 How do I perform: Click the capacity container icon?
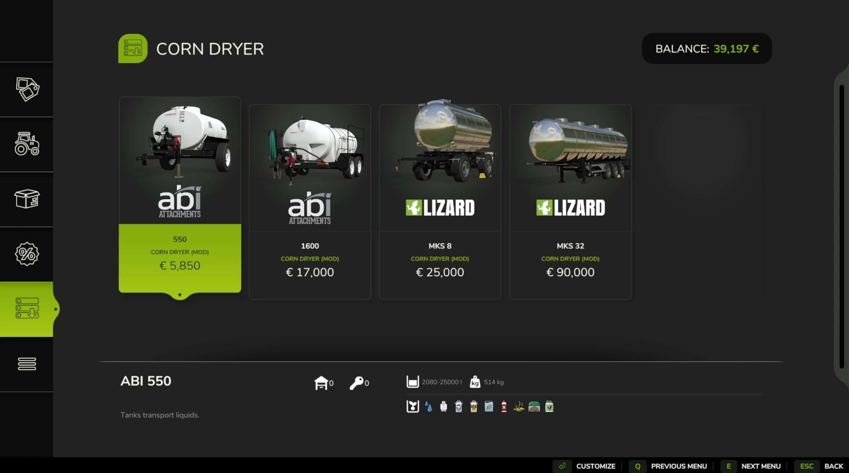click(x=412, y=382)
